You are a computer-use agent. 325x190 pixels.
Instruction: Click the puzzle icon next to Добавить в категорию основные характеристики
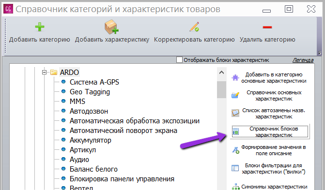(235, 78)
